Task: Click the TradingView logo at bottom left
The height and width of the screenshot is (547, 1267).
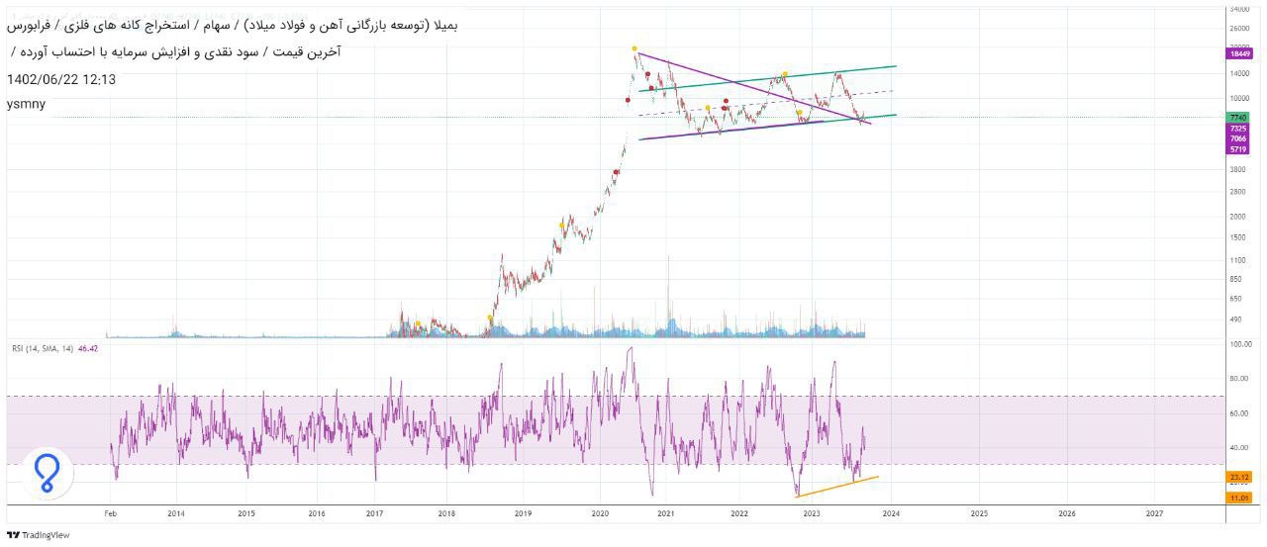Action: click(x=38, y=535)
